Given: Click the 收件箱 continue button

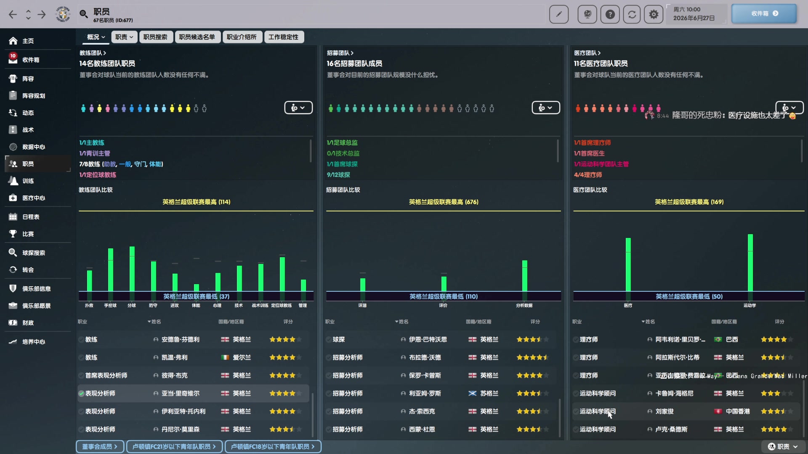Looking at the screenshot, I should [x=764, y=13].
